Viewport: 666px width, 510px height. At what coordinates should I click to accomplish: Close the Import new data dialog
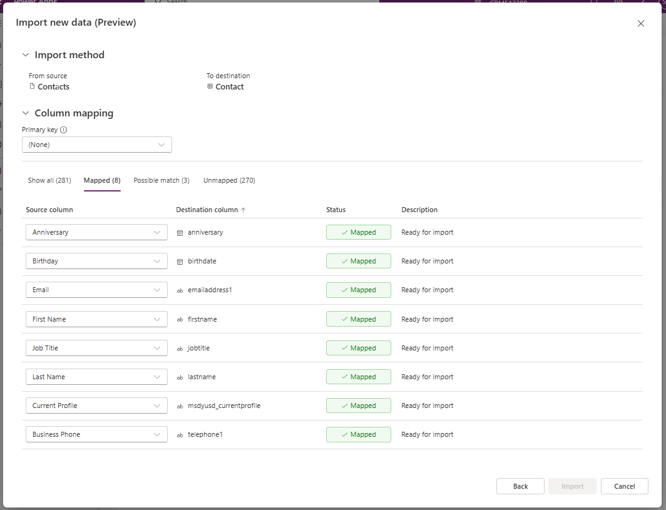[640, 24]
